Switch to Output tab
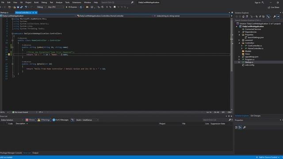 pos(35,153)
